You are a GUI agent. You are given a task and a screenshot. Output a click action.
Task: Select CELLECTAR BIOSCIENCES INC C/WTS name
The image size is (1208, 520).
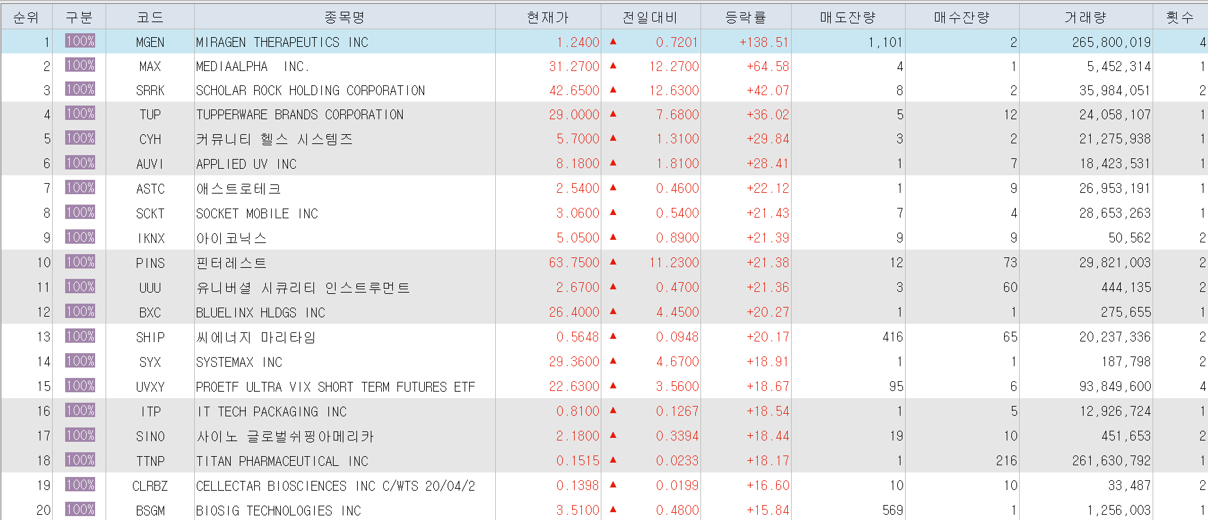pos(336,486)
